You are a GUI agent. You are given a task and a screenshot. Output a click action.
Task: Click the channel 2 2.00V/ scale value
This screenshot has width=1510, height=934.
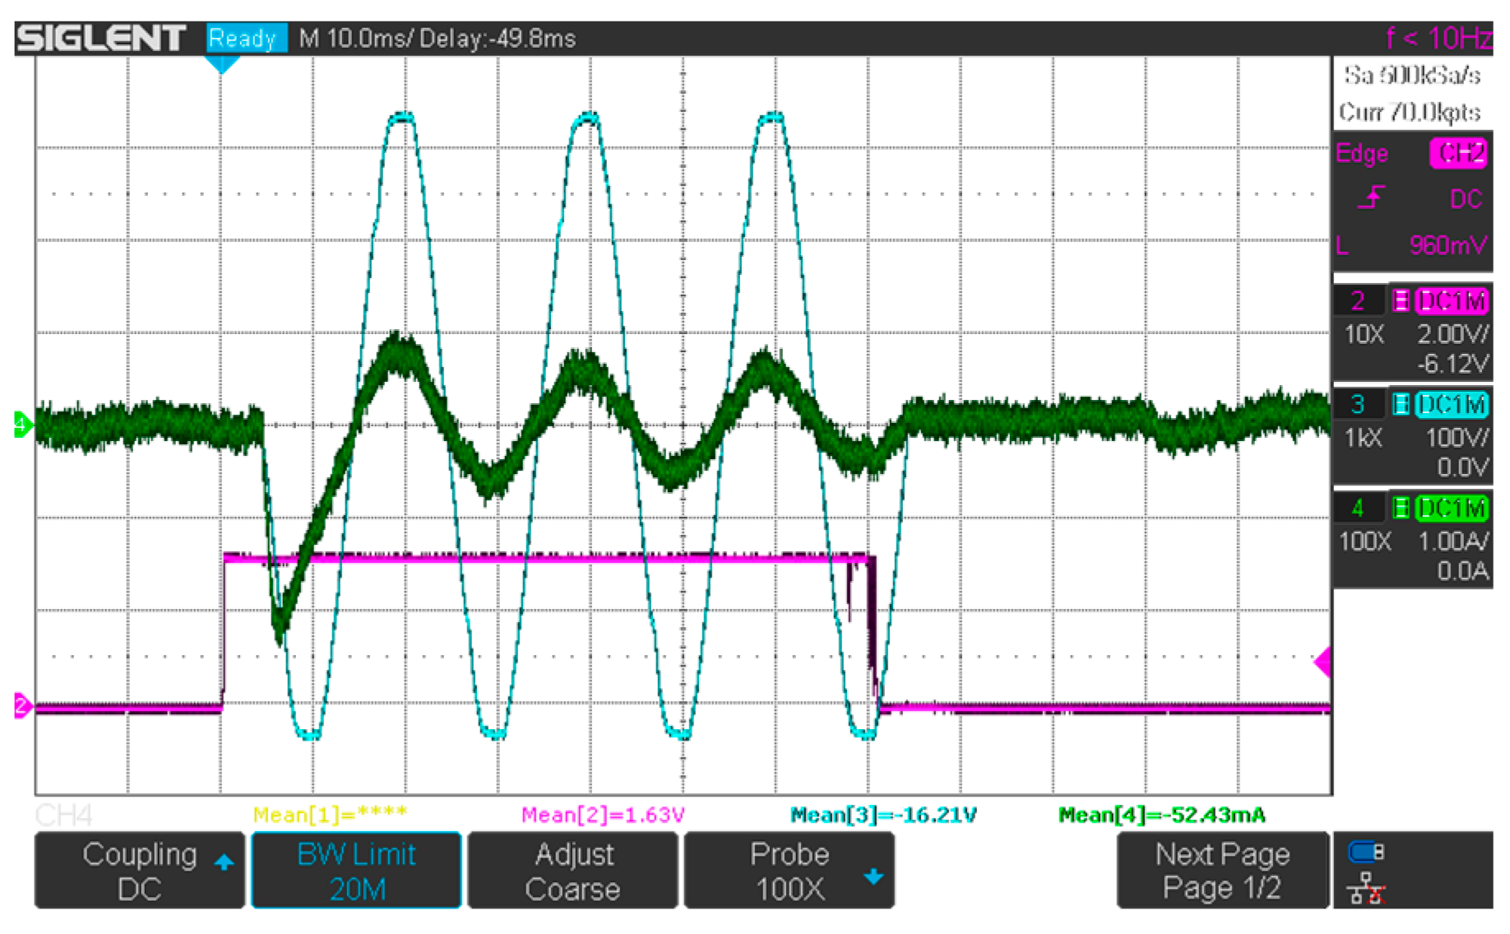click(x=1452, y=334)
